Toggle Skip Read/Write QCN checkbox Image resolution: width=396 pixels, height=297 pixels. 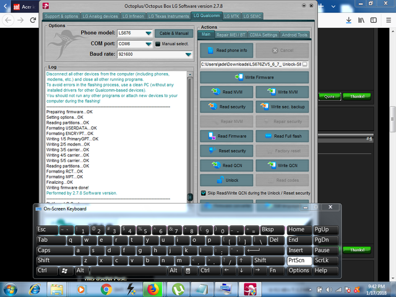click(204, 193)
